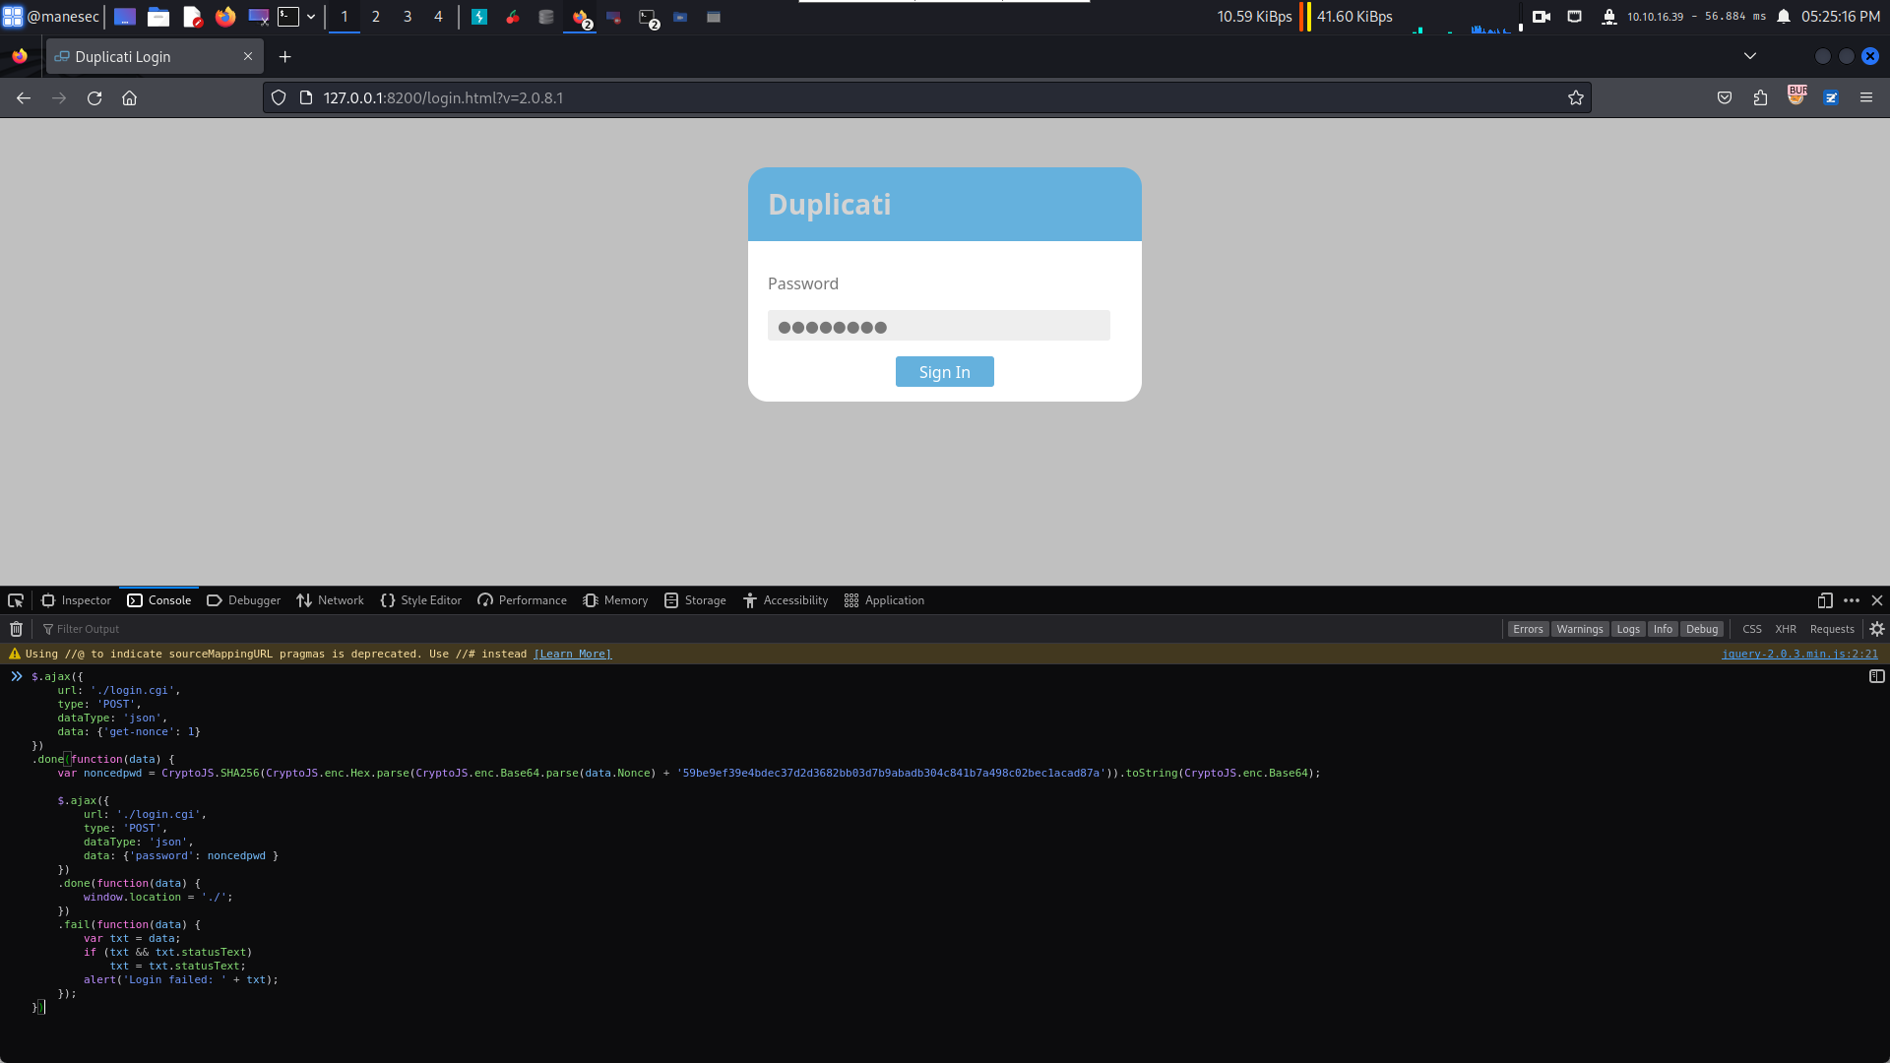Open the Application devtools tab

point(884,600)
